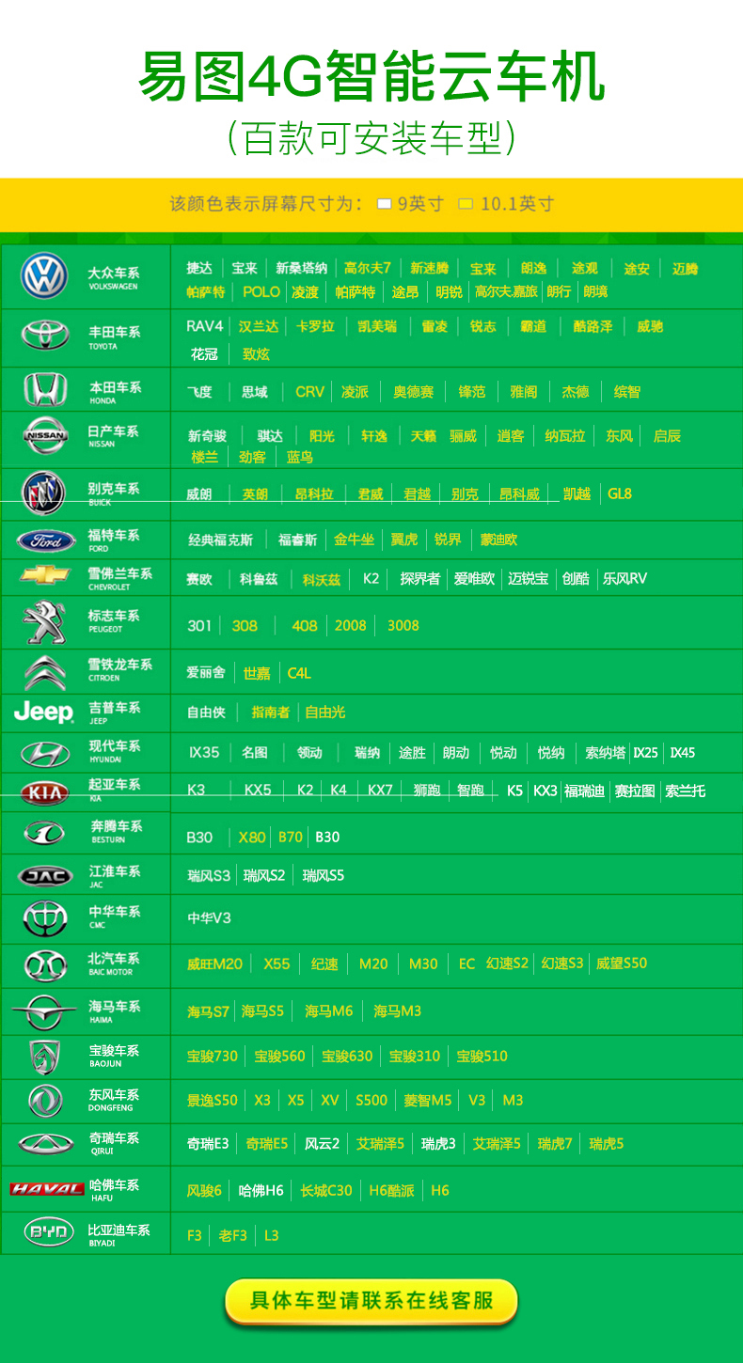Select the 花冠 model
Viewport: 743px width, 1363px height.
pyautogui.click(x=204, y=354)
